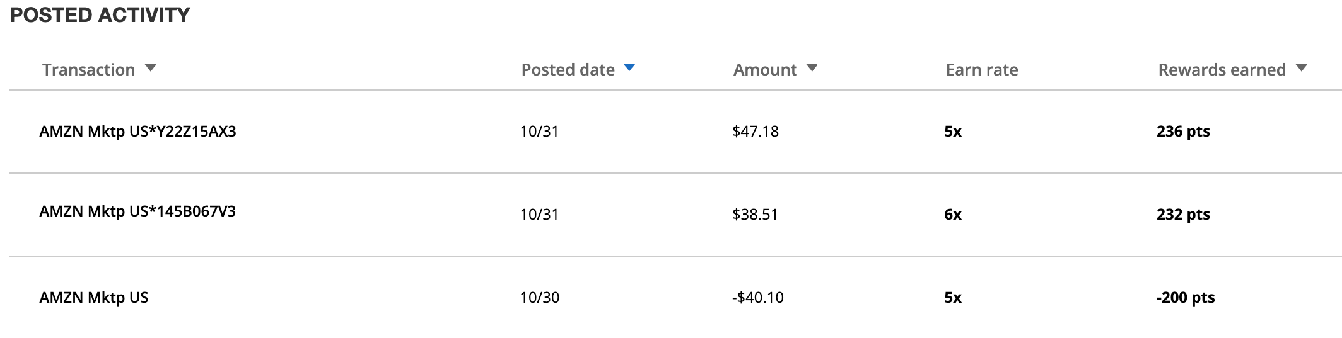Click the $47.18 amount
Image resolution: width=1342 pixels, height=338 pixels.
click(756, 132)
